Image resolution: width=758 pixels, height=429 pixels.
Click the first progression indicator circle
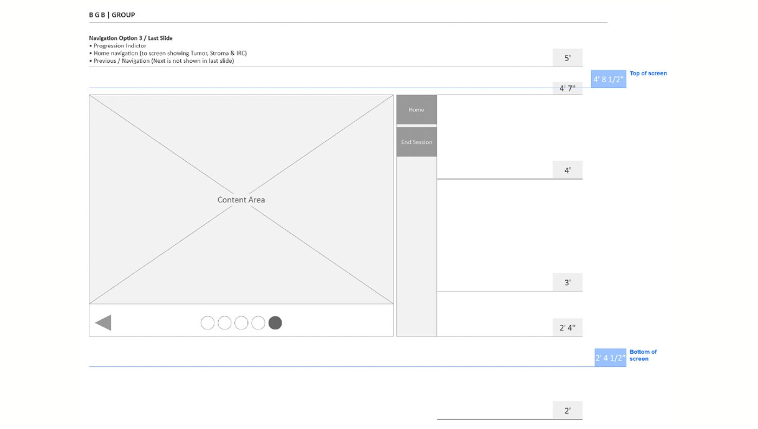tap(207, 322)
